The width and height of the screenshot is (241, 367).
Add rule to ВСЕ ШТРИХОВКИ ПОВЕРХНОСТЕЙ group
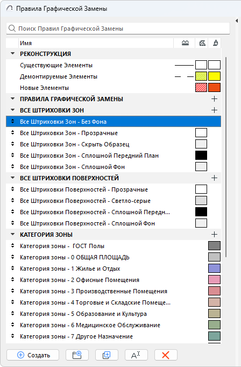click(214, 178)
